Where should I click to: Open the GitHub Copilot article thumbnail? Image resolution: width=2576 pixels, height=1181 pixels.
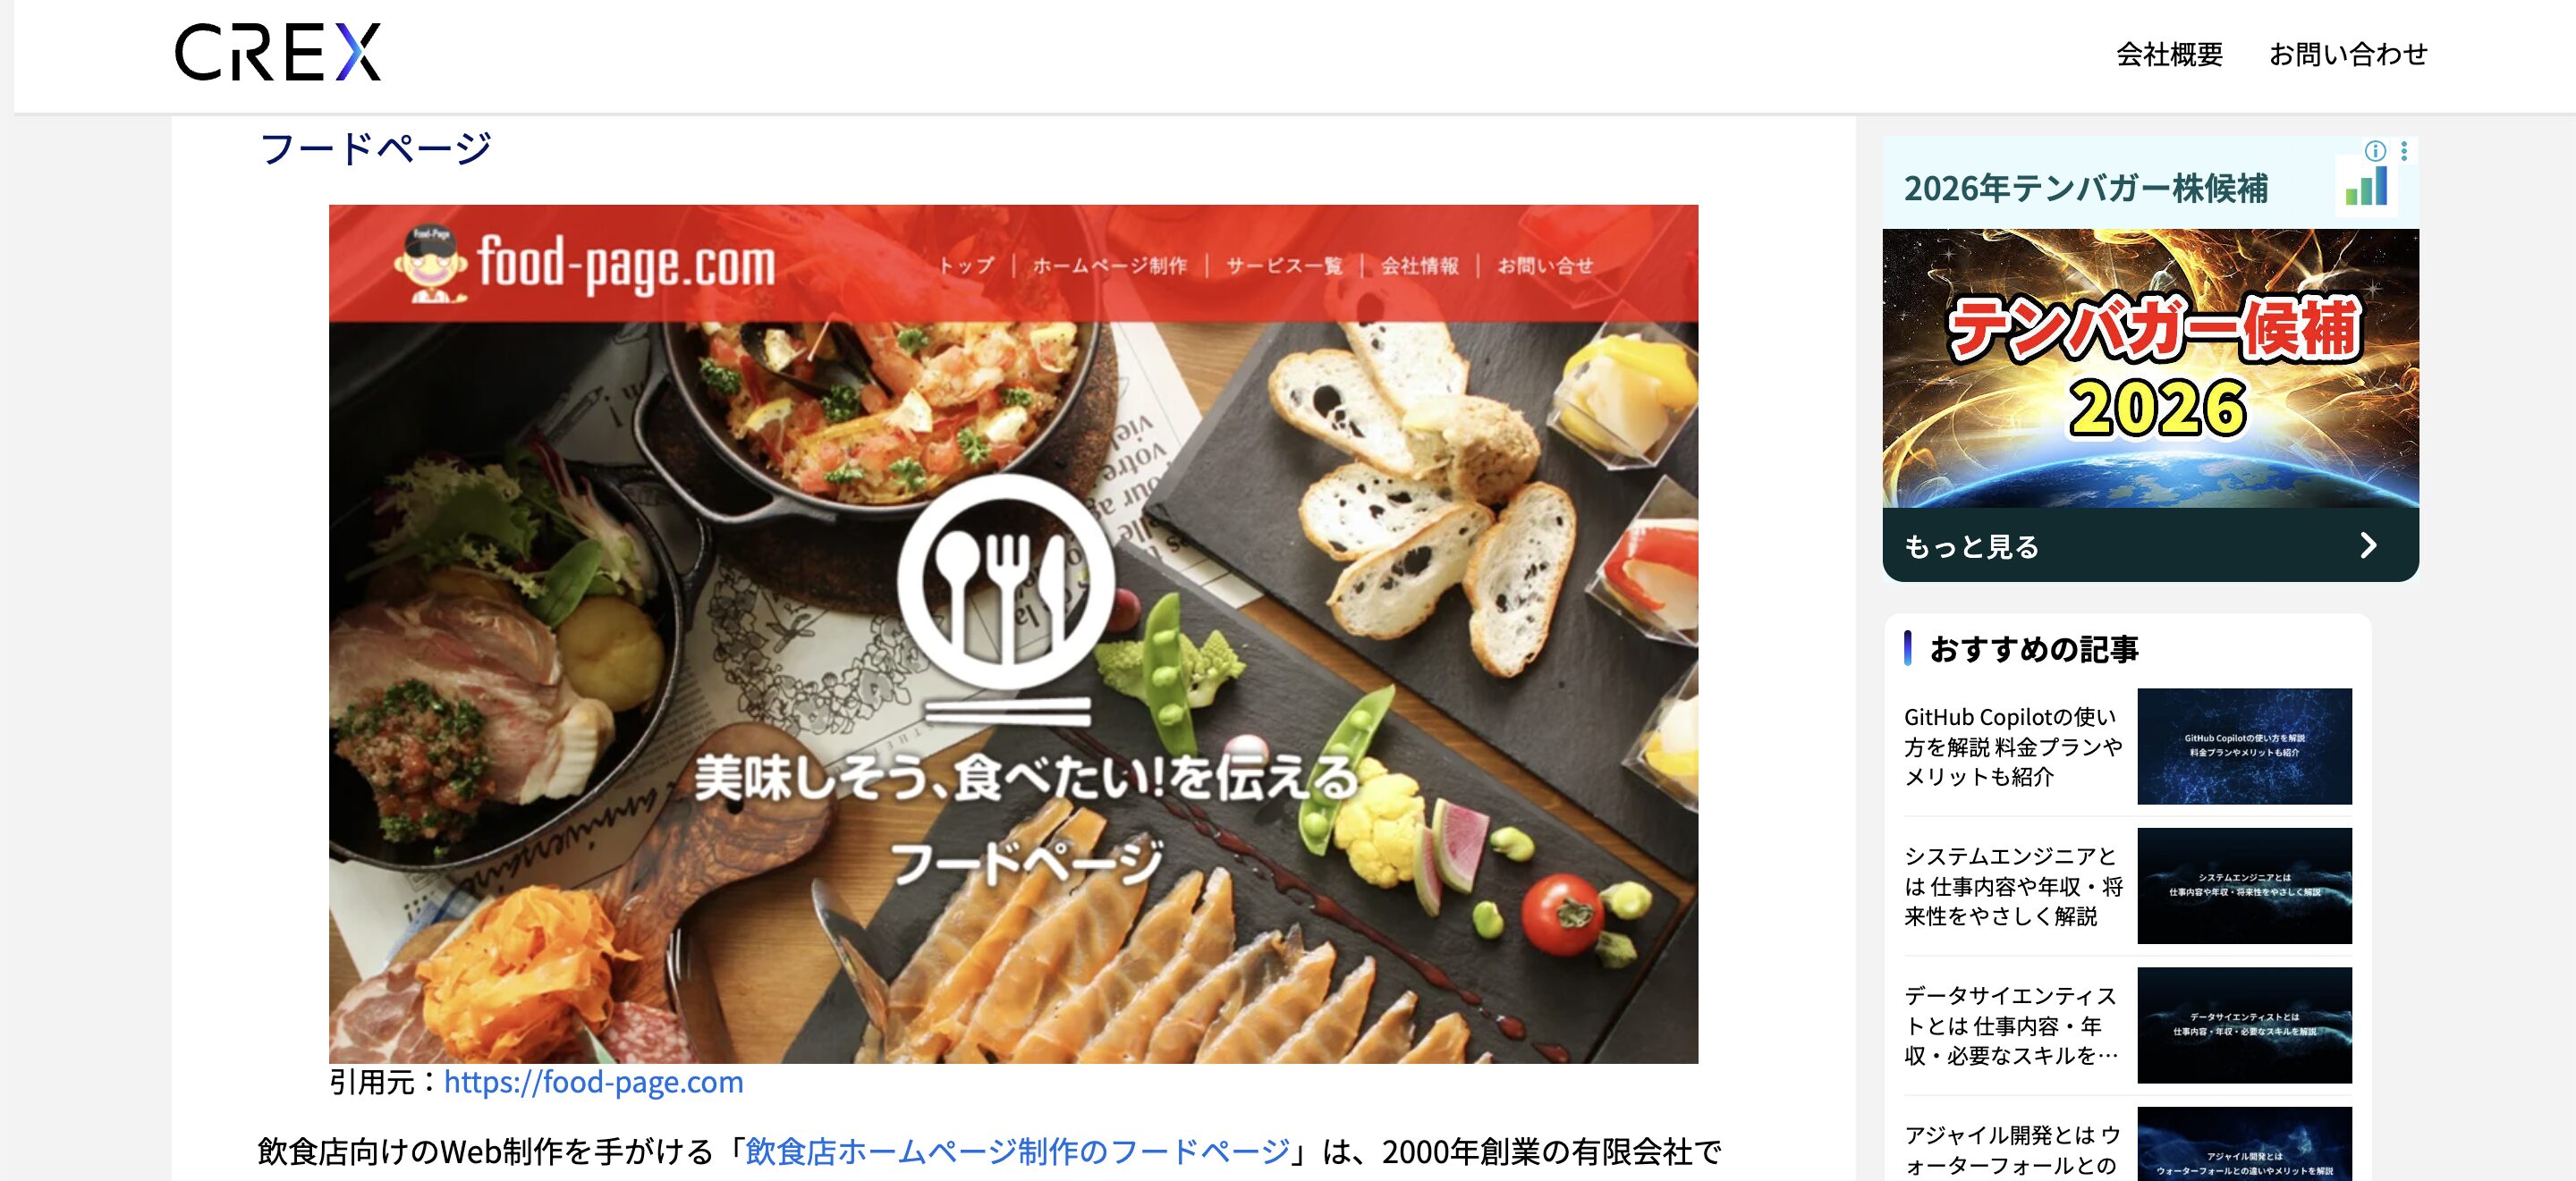[x=2244, y=747]
